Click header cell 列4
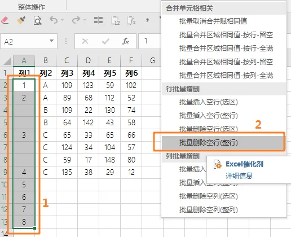Screen dimensions: 291x237 click(x=88, y=73)
